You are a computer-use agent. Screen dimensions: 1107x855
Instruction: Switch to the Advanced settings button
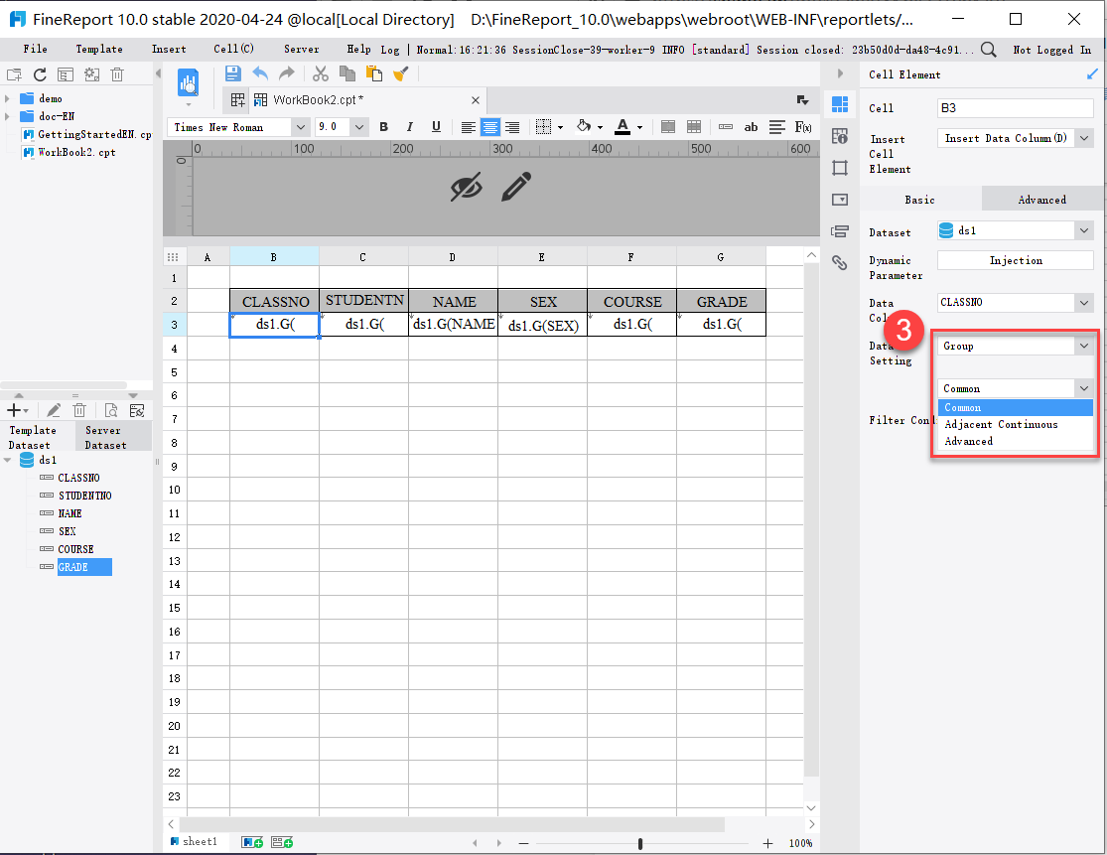pyautogui.click(x=1041, y=199)
